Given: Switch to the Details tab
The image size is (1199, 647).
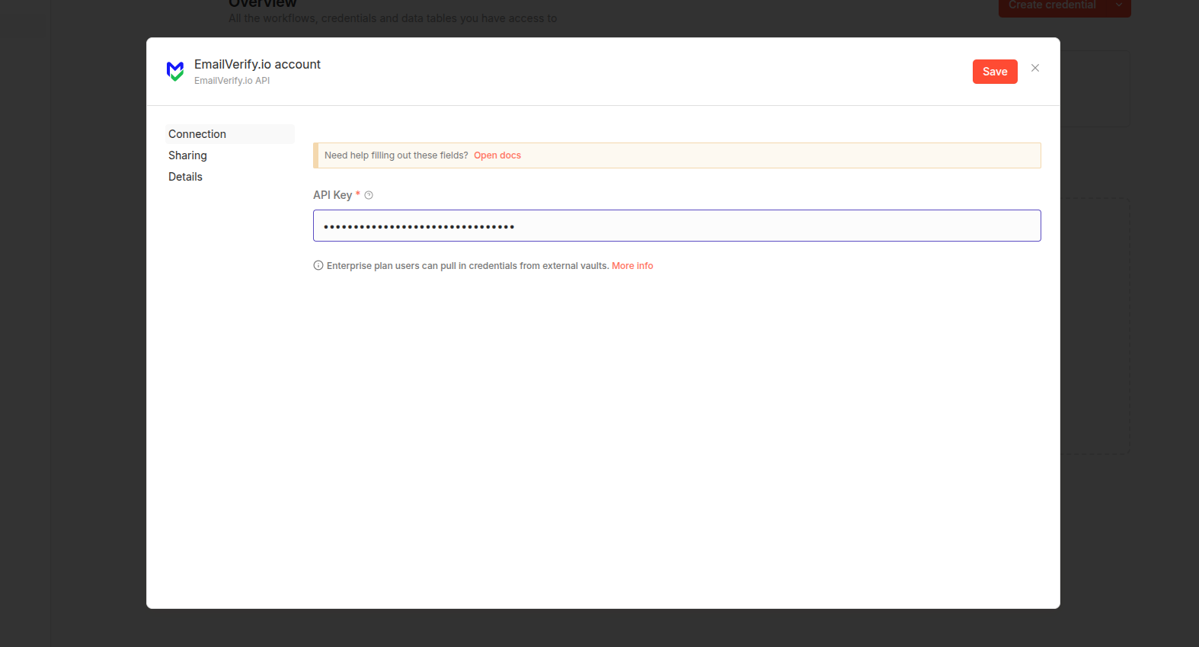Looking at the screenshot, I should pyautogui.click(x=229, y=177).
